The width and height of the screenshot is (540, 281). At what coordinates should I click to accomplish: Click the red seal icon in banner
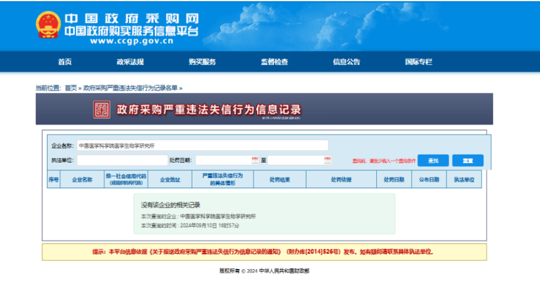click(102, 110)
